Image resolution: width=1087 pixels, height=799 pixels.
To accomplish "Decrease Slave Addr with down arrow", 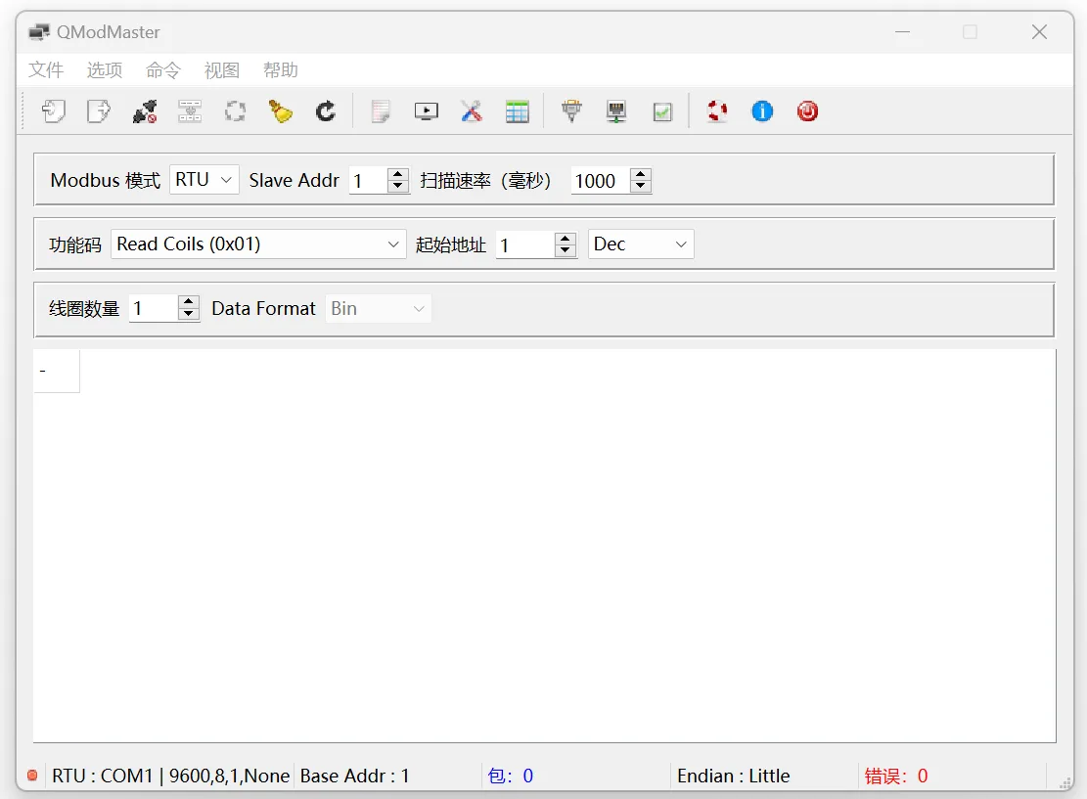I will [x=397, y=187].
